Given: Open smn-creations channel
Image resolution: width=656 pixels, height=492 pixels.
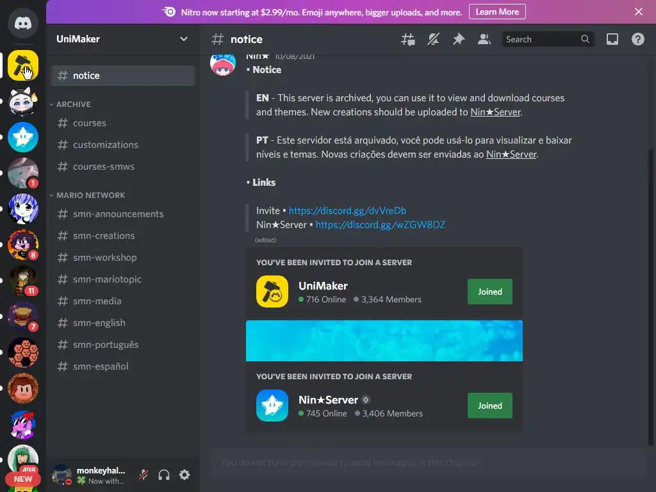Looking at the screenshot, I should pyautogui.click(x=122, y=236).
